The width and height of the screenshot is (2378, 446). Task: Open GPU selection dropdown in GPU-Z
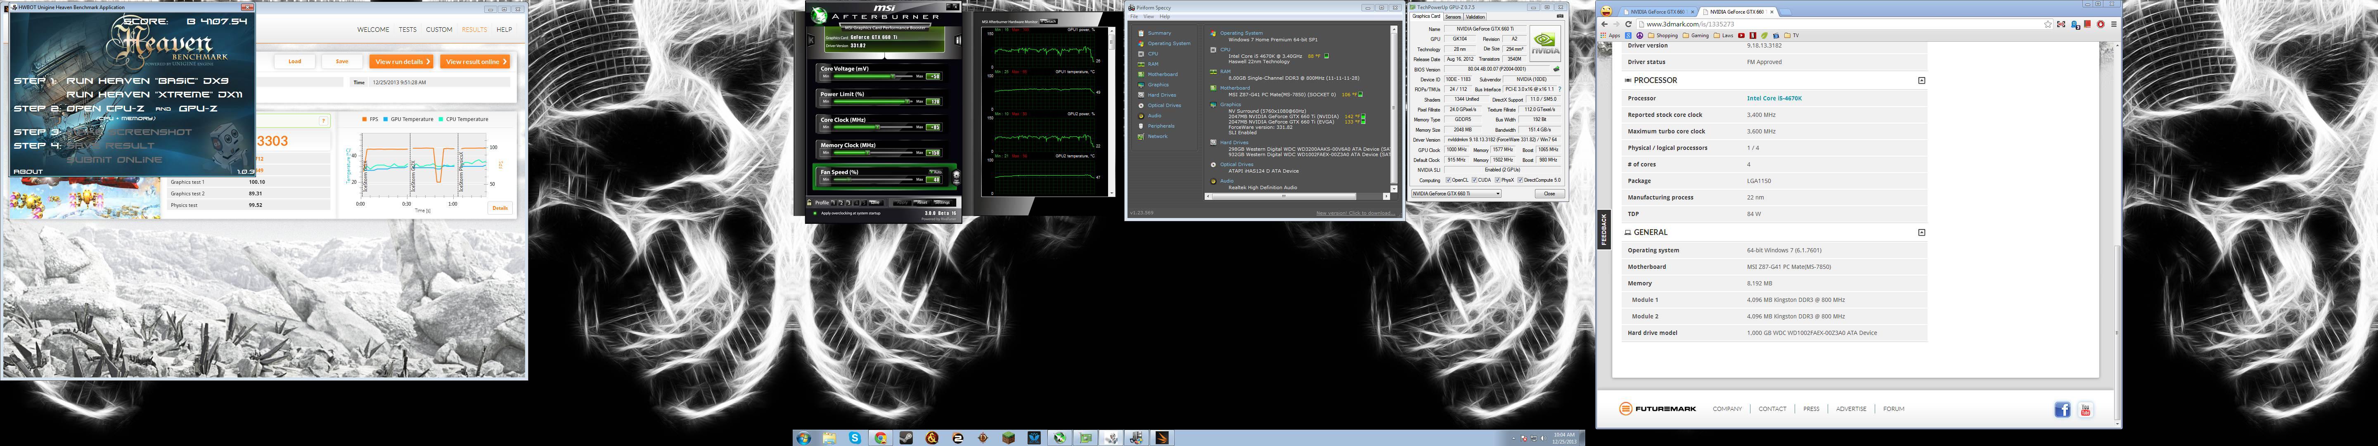pyautogui.click(x=1456, y=194)
